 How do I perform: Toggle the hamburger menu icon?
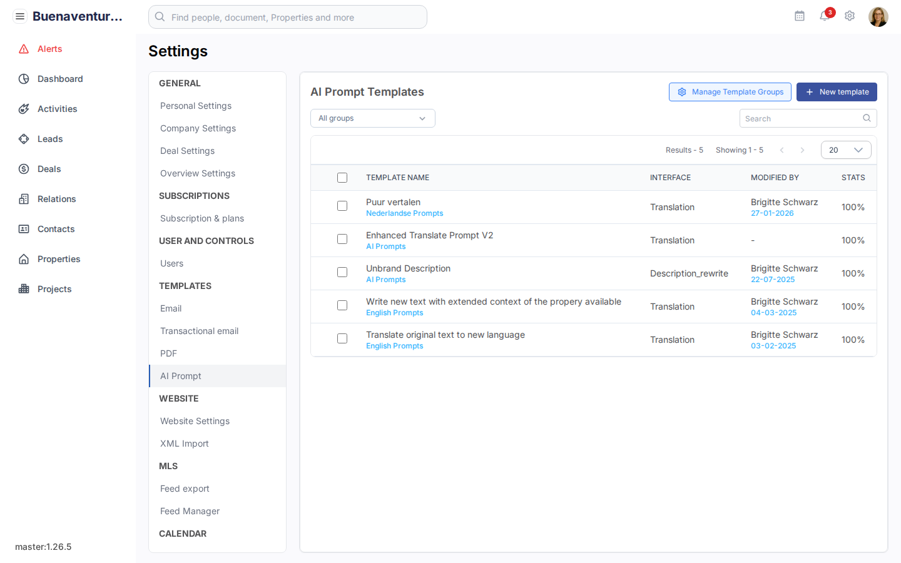coord(20,16)
